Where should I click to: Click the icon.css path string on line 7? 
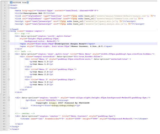(115, 18)
